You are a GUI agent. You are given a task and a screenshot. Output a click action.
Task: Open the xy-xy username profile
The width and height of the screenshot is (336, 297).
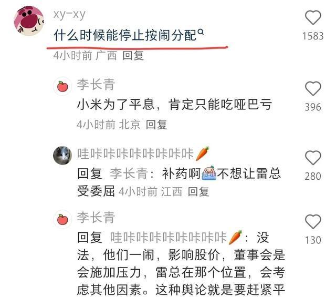pos(69,15)
